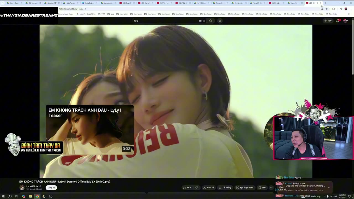Open more actions three-dot menu under video
Viewport: 354px width, 199px height.
[x=271, y=188]
